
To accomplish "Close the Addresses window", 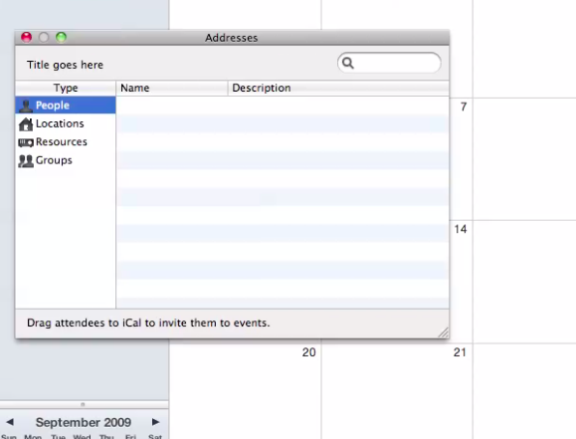I will 27,37.
